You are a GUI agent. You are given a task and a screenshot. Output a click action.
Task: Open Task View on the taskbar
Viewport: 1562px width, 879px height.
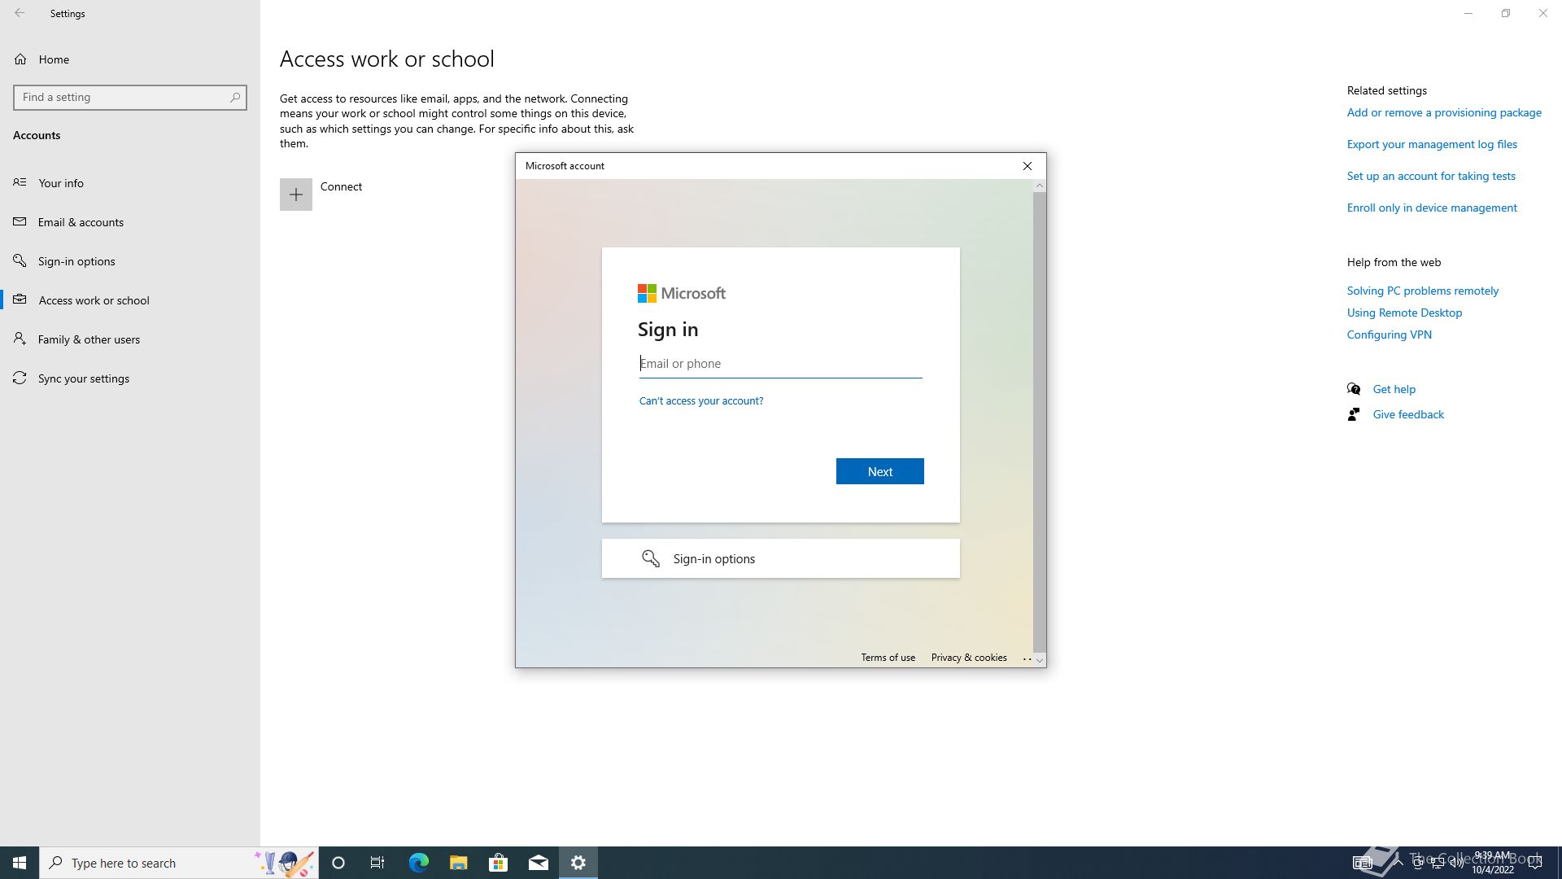click(x=377, y=863)
